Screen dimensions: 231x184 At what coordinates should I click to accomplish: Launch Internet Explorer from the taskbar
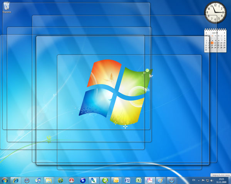[x=16, y=181]
